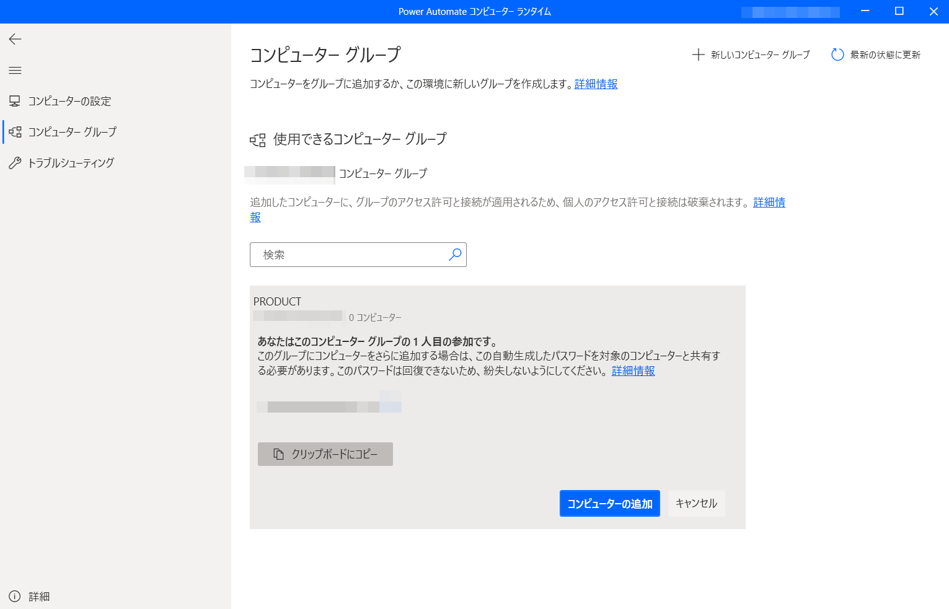This screenshot has height=609, width=949.
Task: Click the 詳細情報 link about group permissions
Action: pos(769,202)
